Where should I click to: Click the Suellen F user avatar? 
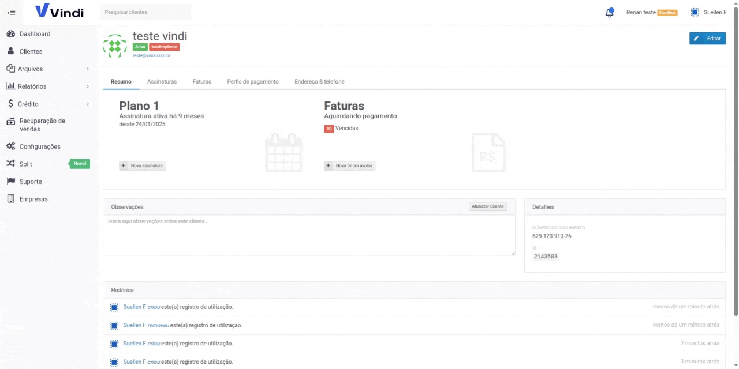(695, 12)
